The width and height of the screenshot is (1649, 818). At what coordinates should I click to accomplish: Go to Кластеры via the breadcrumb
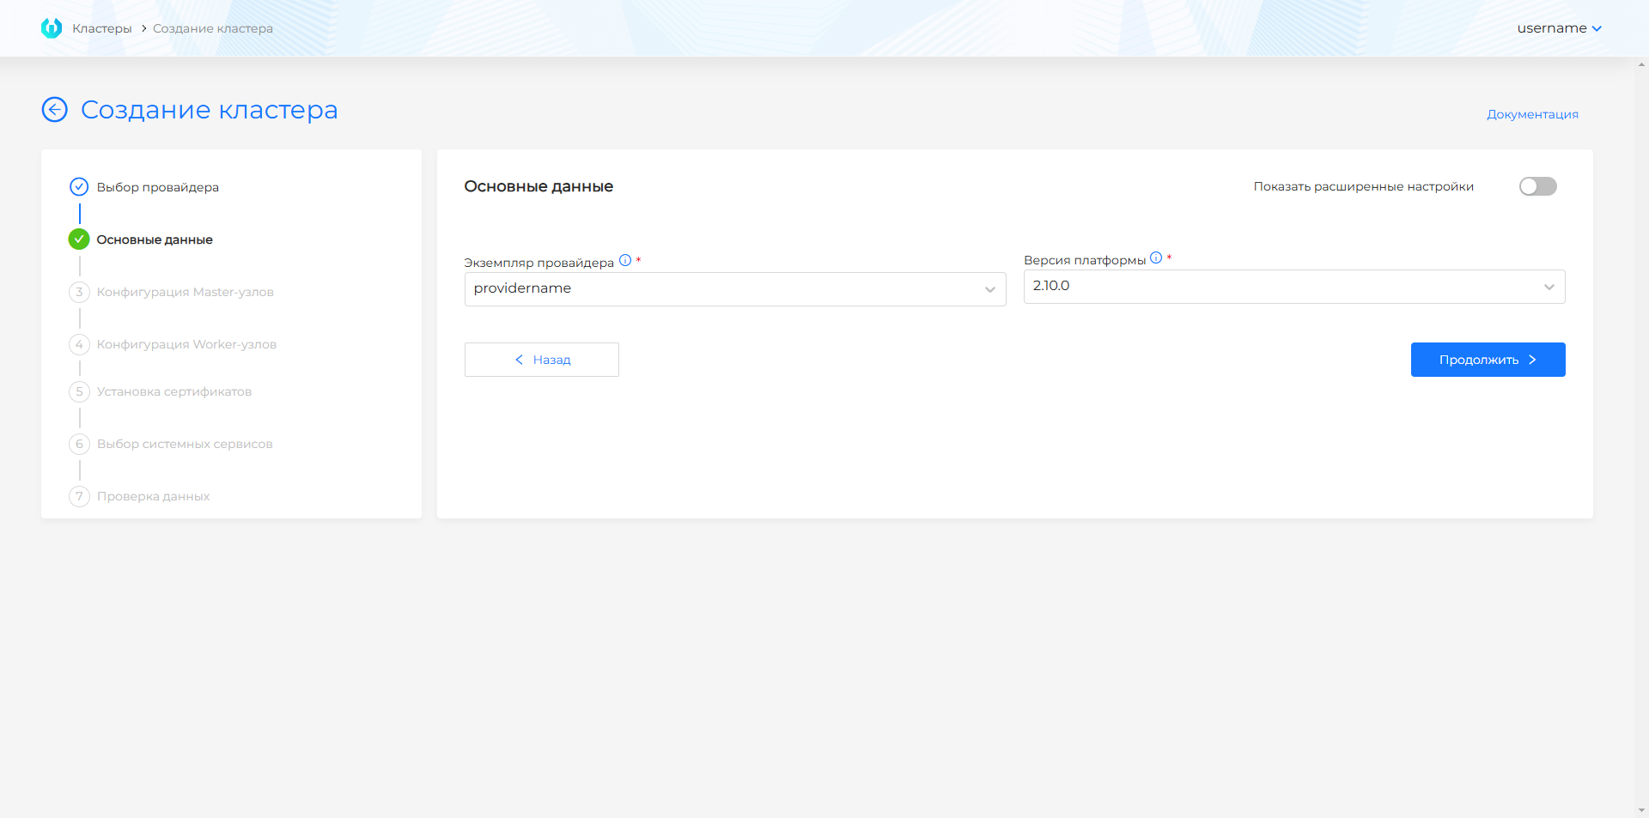point(102,27)
